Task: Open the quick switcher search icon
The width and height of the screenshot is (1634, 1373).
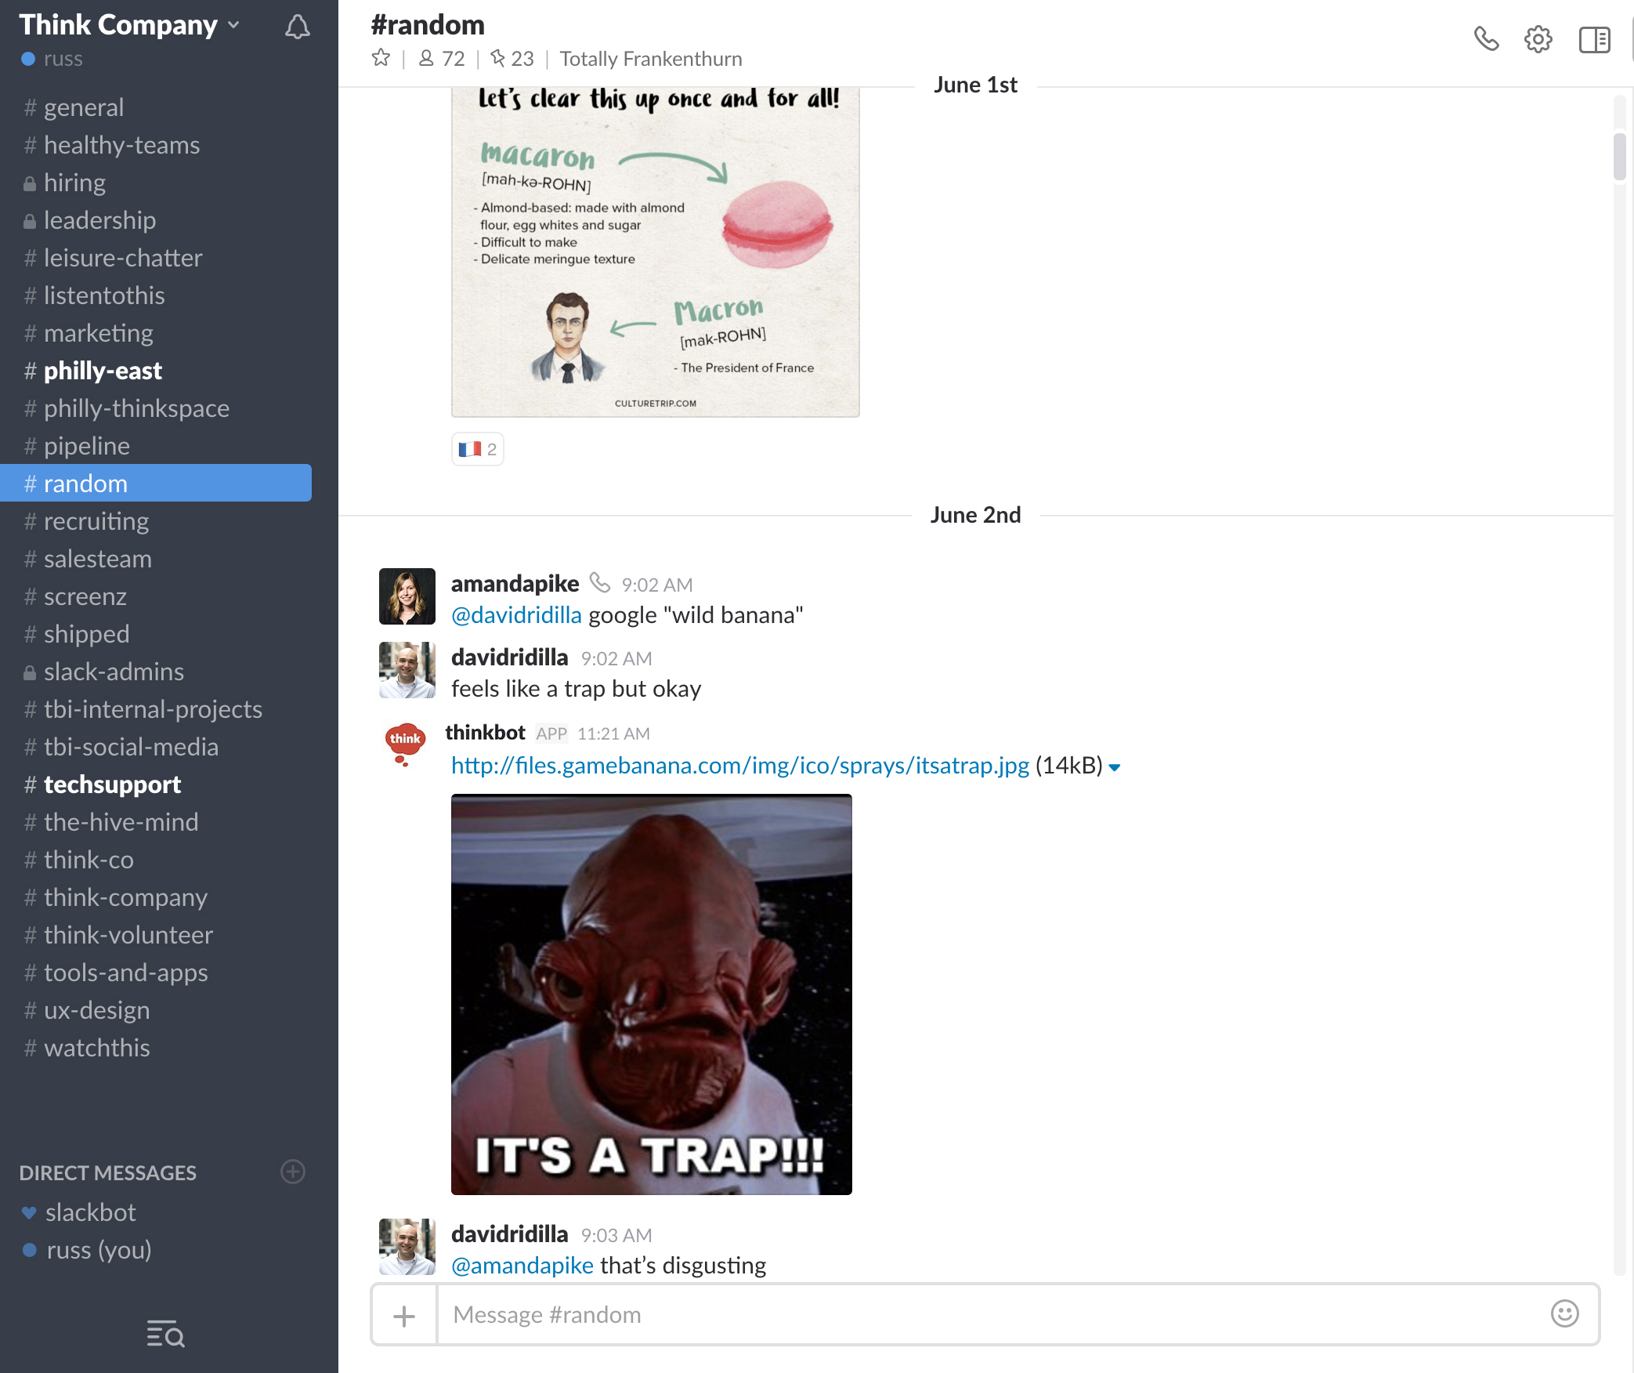Action: (165, 1334)
